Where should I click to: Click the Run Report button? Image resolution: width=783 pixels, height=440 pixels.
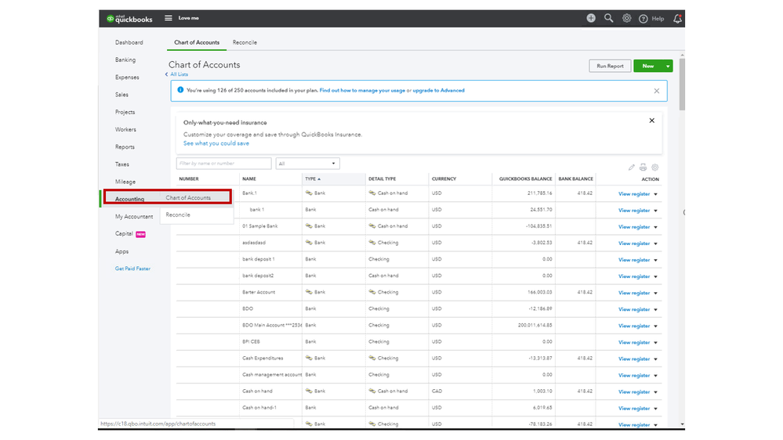[x=610, y=67]
